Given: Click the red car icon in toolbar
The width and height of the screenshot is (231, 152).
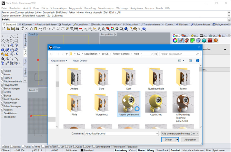Looking at the screenshot, I should pos(81,29).
